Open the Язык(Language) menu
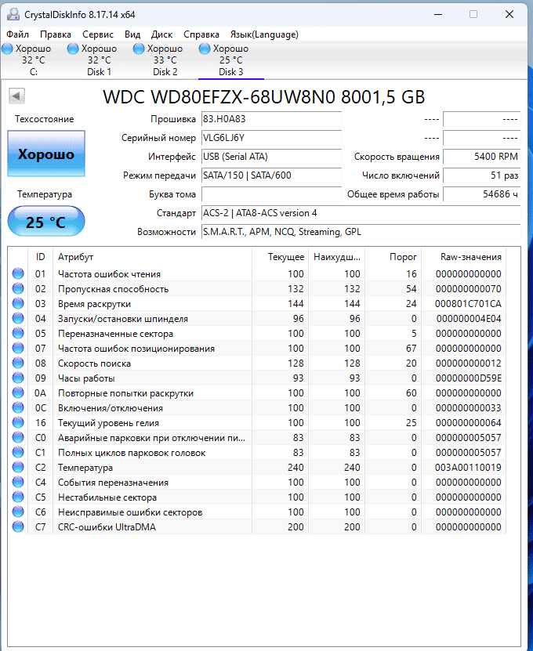Screen dimensions: 533x651 (x=263, y=34)
